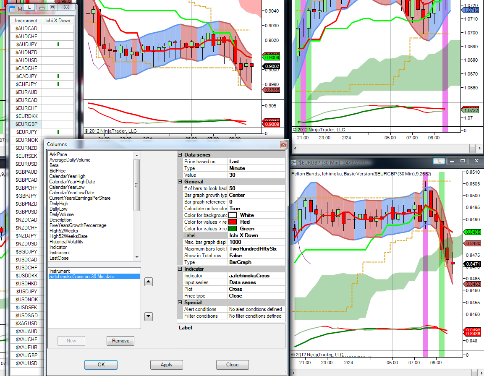Select the $USDJPY row in Market Analyzer
The width and height of the screenshot is (484, 376).
(26, 291)
